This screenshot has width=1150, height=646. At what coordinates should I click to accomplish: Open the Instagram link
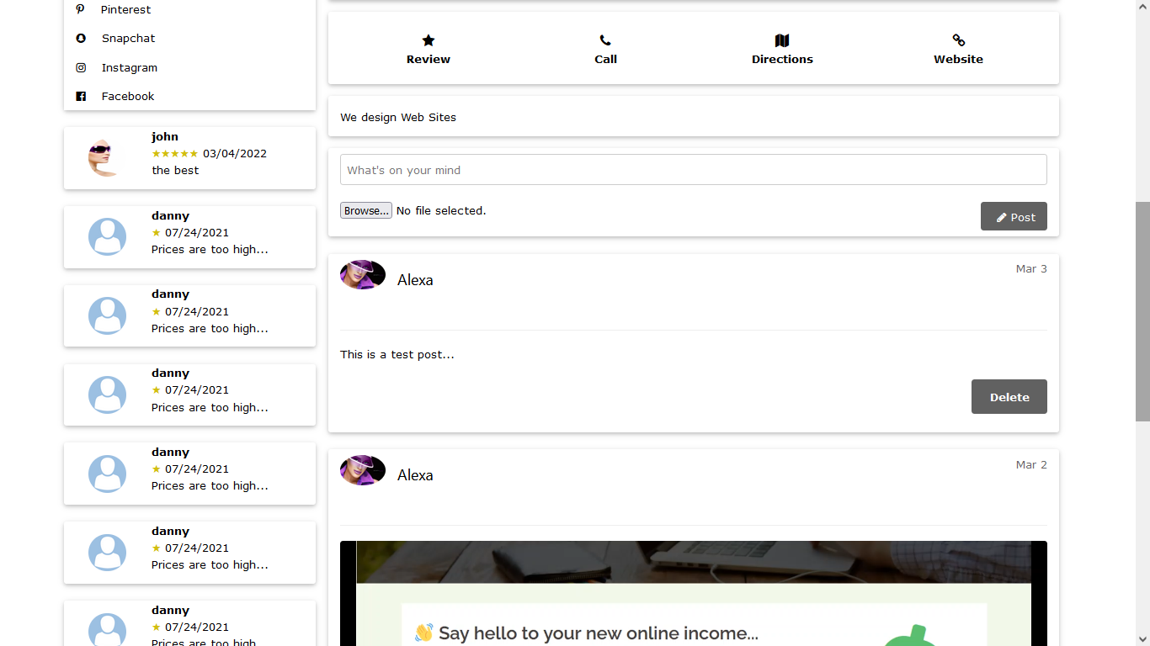129,67
